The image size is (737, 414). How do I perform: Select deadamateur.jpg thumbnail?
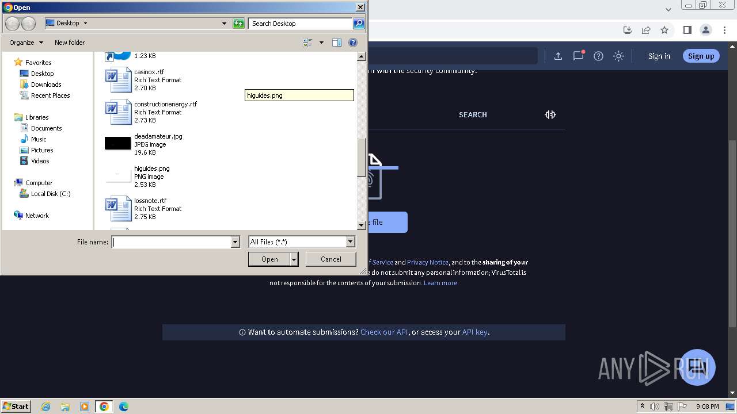(118, 144)
